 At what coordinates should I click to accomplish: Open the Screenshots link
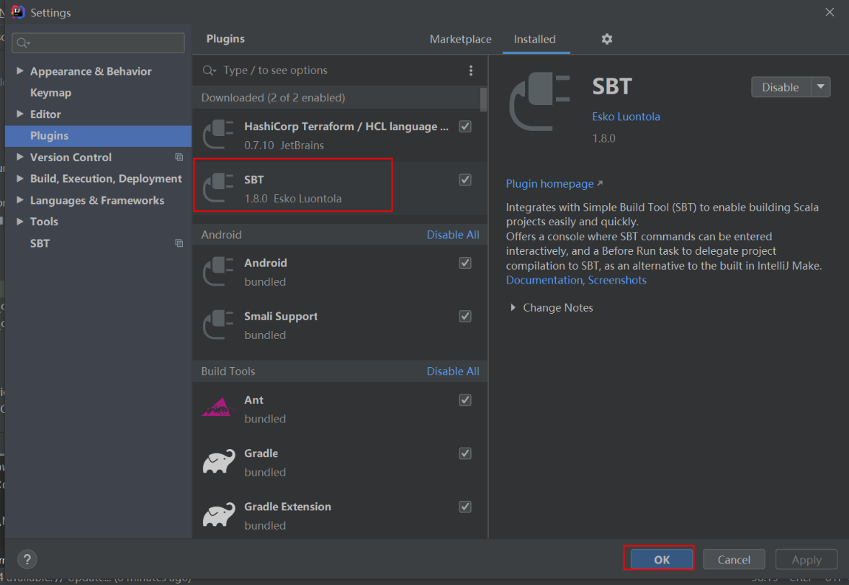pyautogui.click(x=617, y=281)
